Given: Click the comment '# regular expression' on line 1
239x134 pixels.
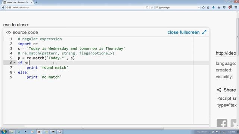Looking at the screenshot, I should pyautogui.click(x=40, y=39).
